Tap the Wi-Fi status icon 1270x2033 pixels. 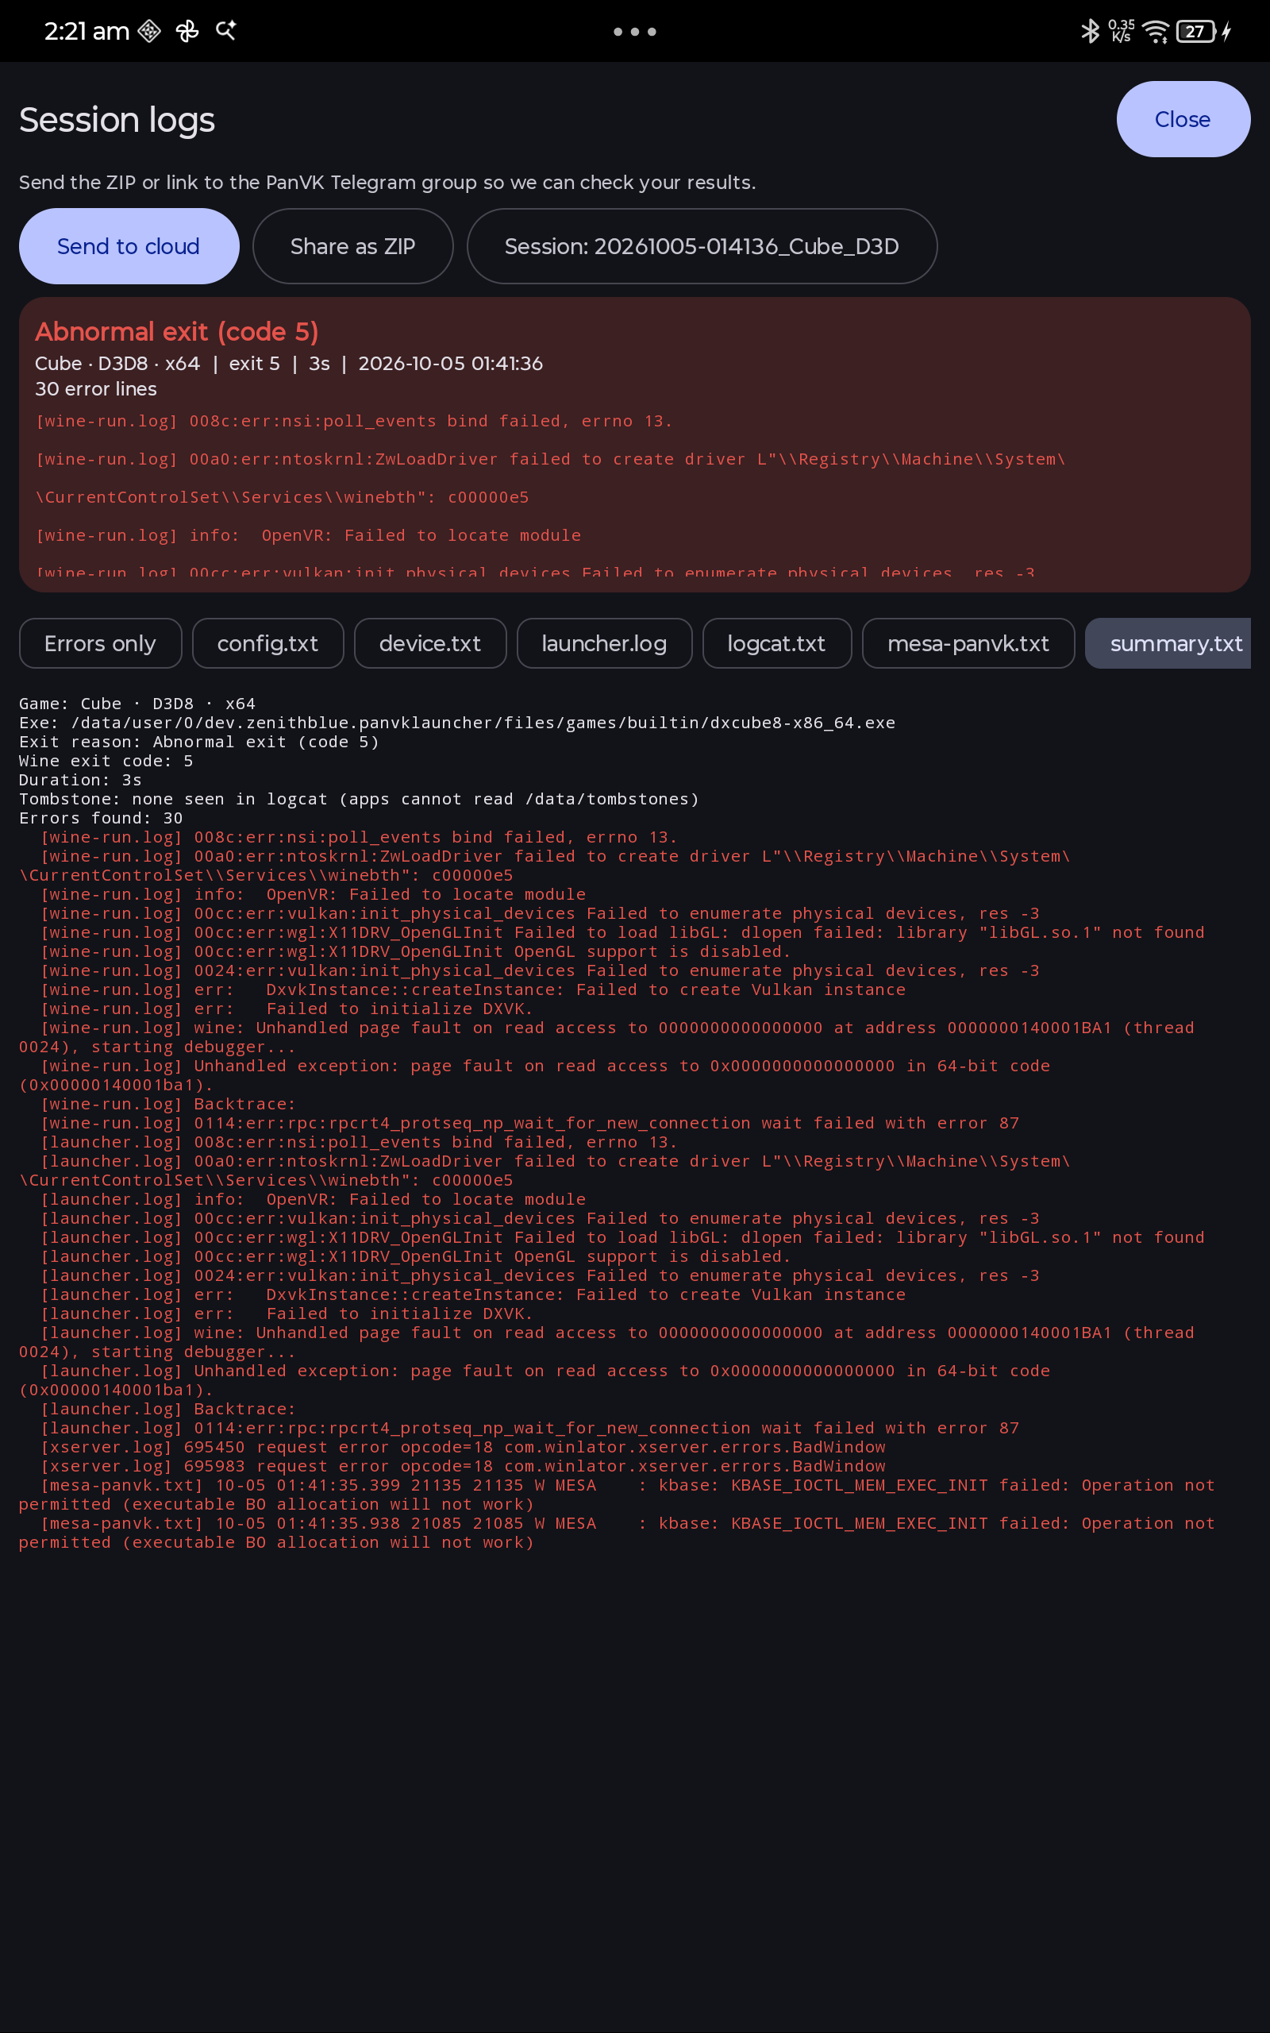point(1156,32)
